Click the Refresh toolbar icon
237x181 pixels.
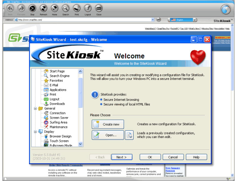coord(43,8)
